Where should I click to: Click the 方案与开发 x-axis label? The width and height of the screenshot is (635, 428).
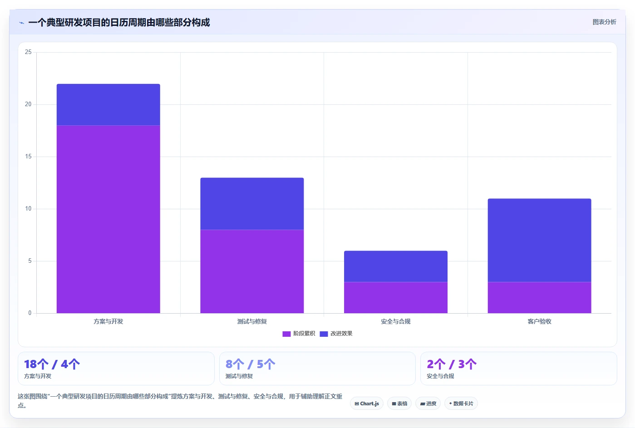click(x=108, y=321)
